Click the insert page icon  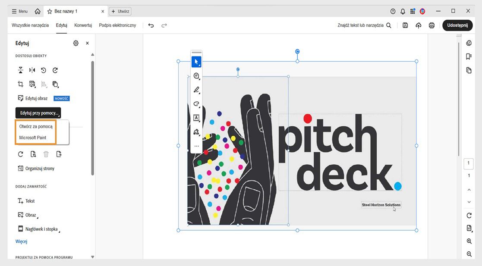(x=33, y=154)
